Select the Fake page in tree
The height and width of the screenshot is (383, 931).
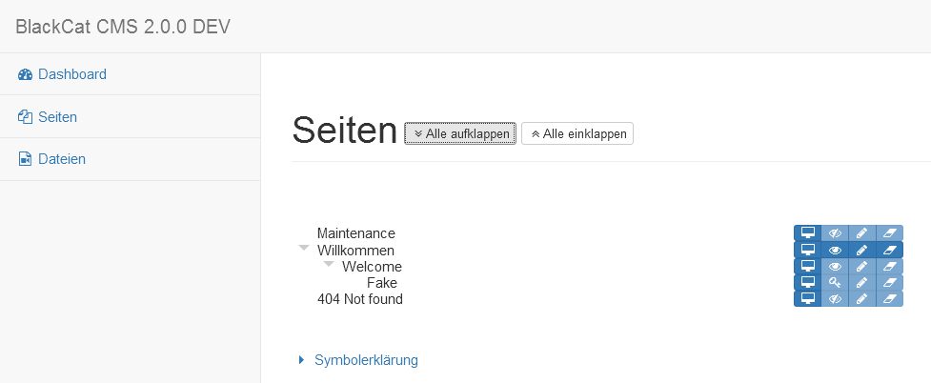coord(381,283)
